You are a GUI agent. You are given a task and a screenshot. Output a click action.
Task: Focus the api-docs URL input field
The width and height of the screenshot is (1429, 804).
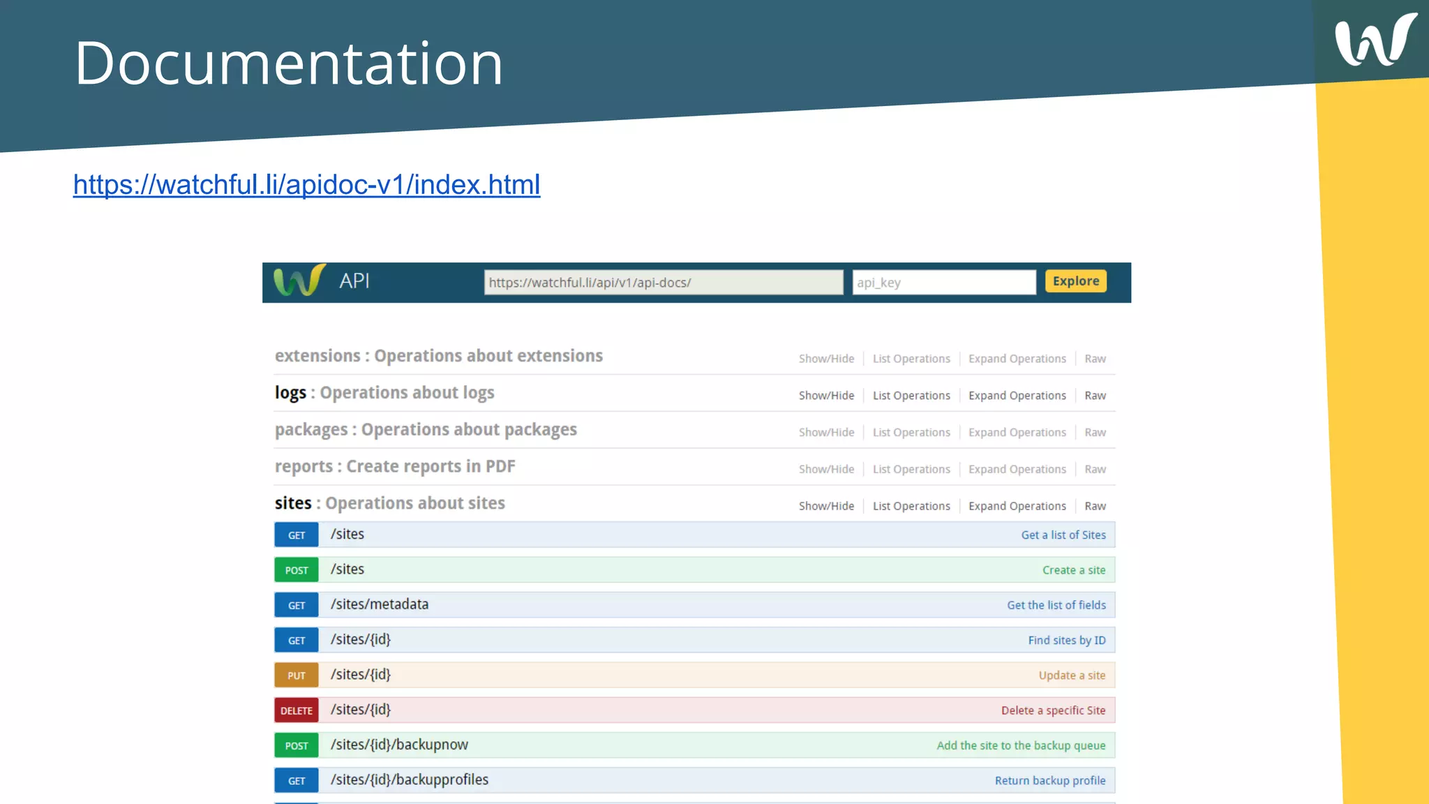click(664, 283)
